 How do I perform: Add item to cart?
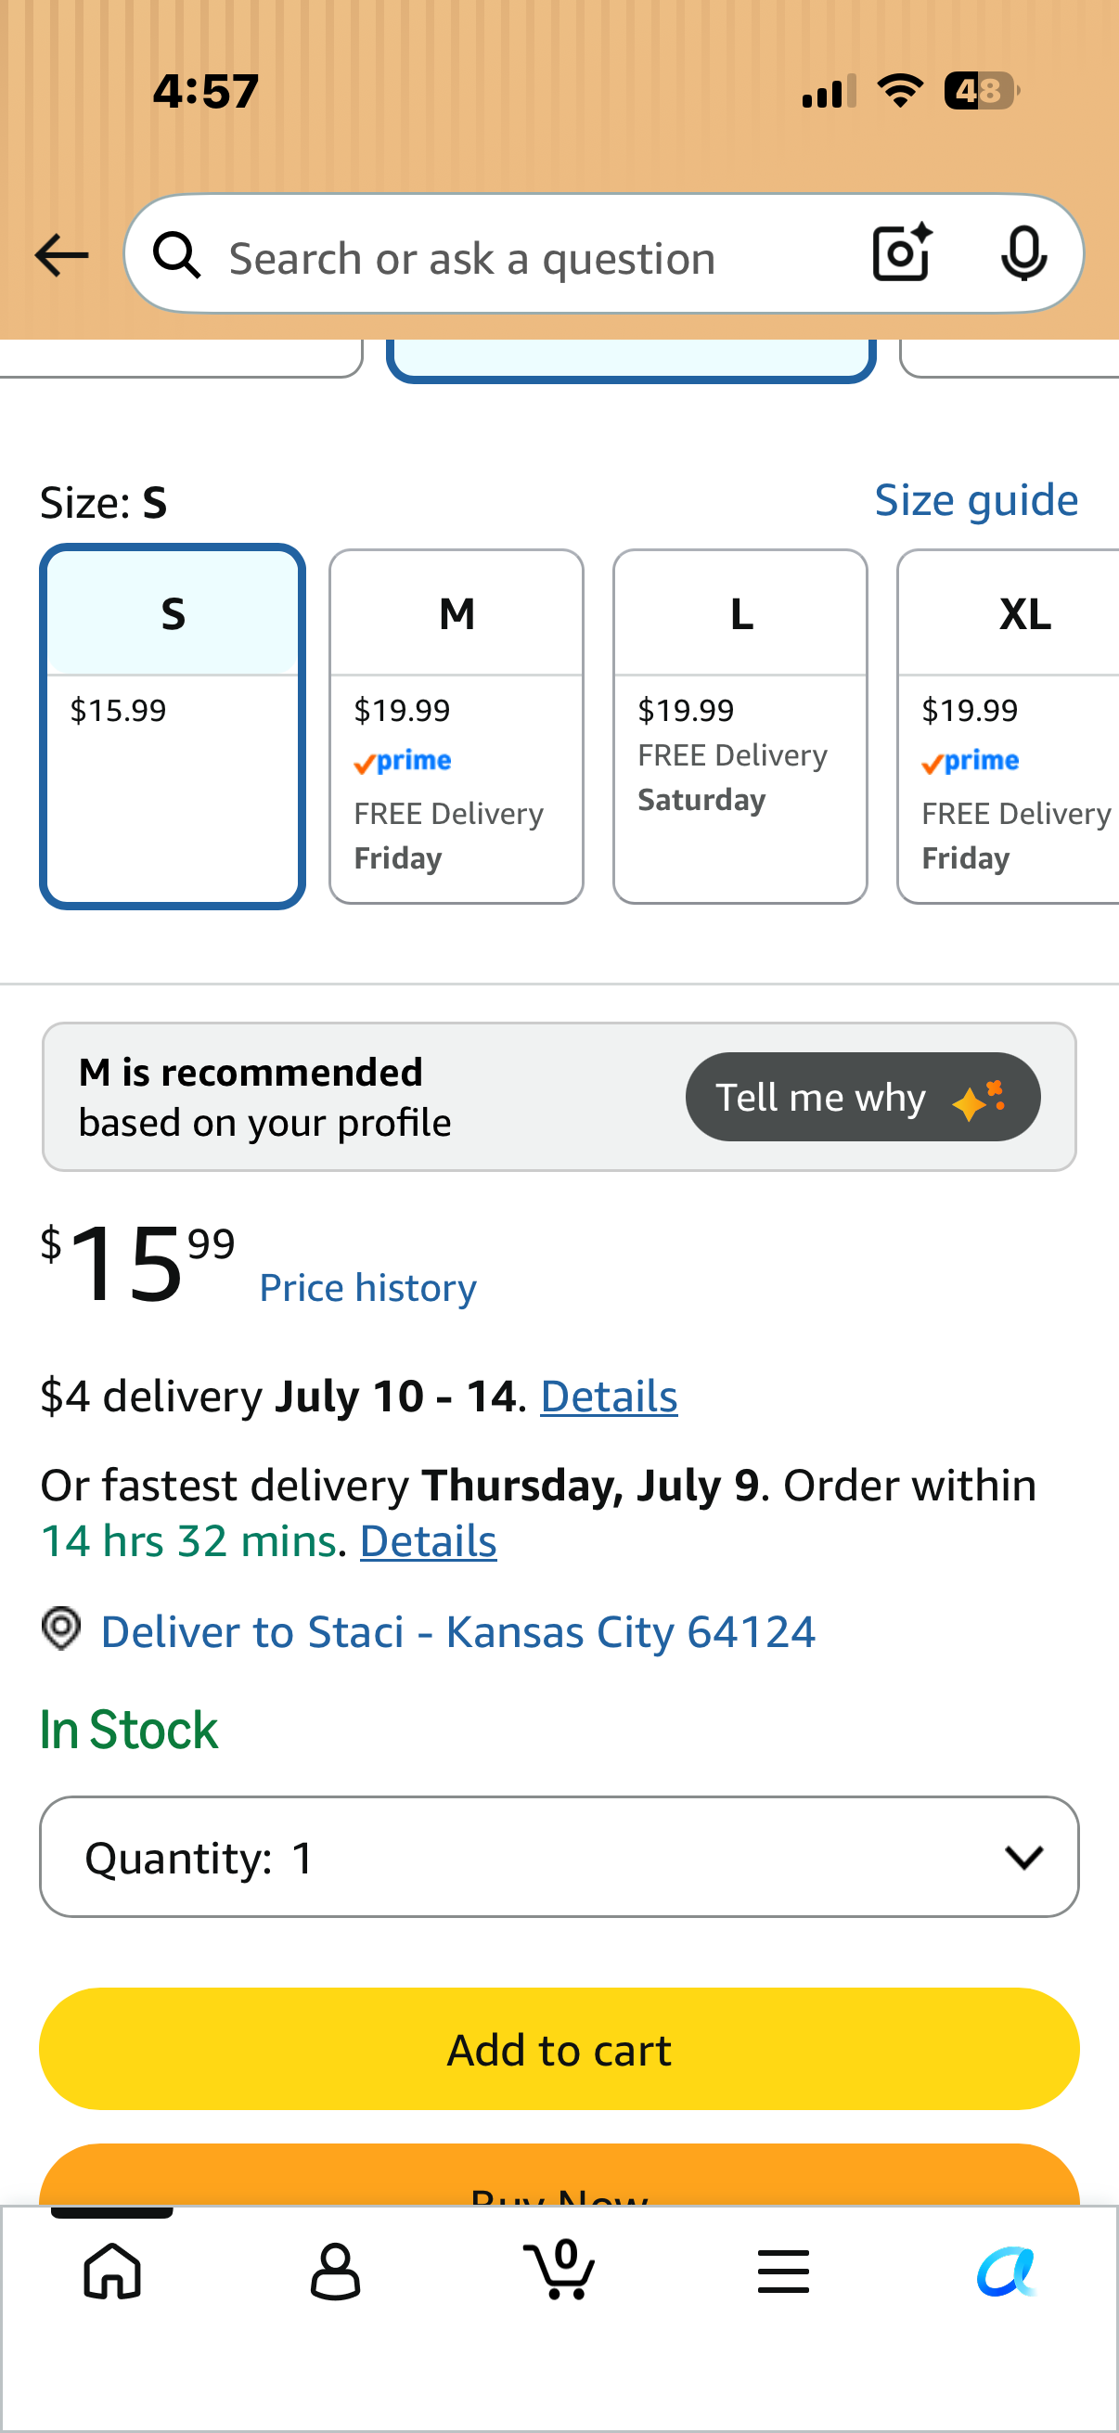pyautogui.click(x=559, y=2049)
